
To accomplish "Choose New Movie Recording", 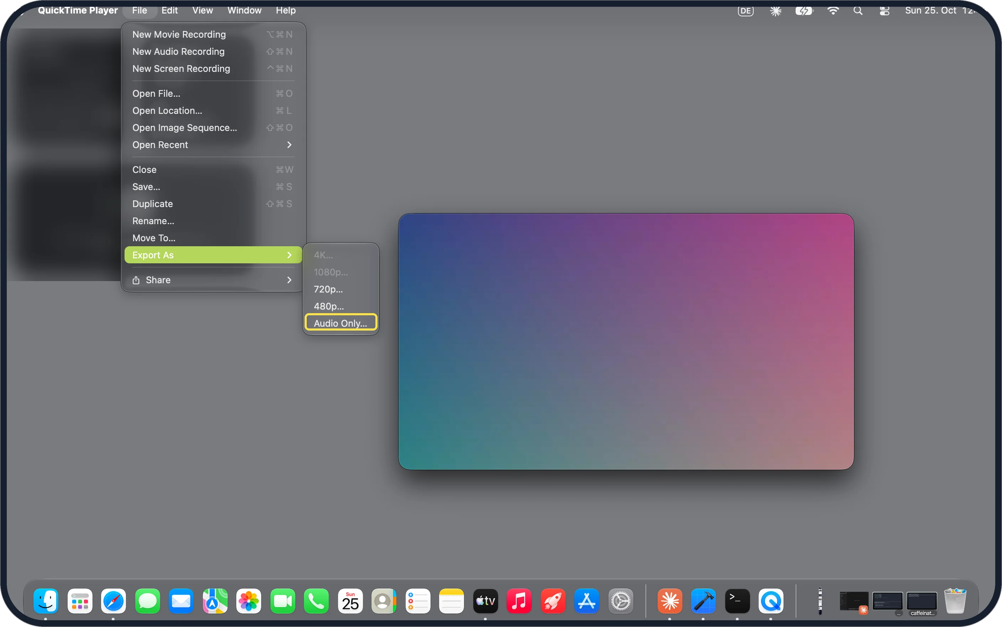I will (x=213, y=35).
